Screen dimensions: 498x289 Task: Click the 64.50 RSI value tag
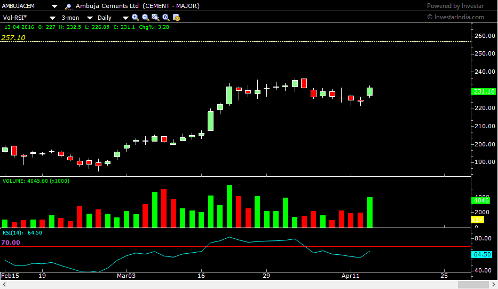click(x=482, y=254)
